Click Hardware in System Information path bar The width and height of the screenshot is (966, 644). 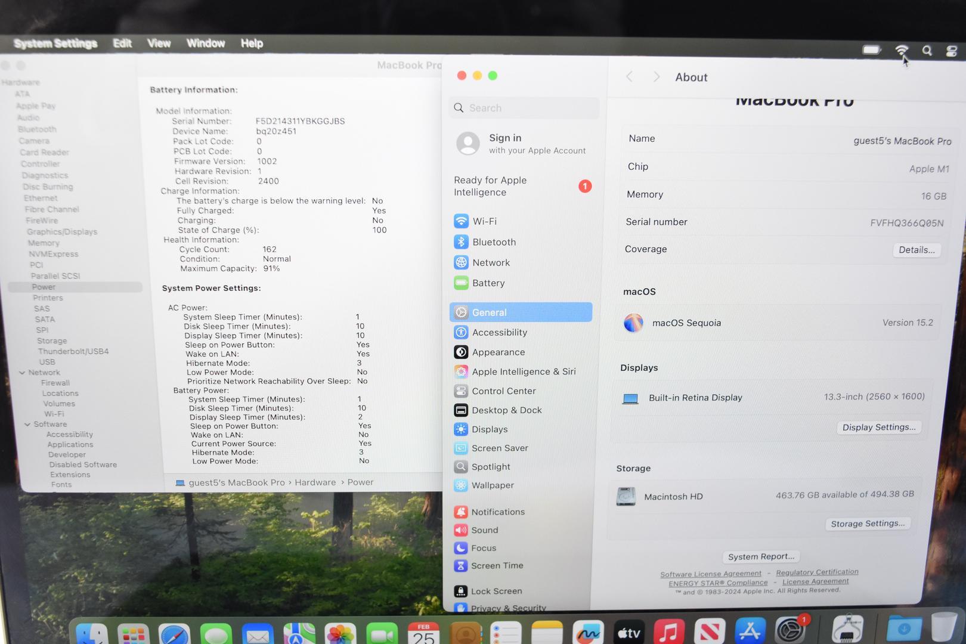coord(315,482)
